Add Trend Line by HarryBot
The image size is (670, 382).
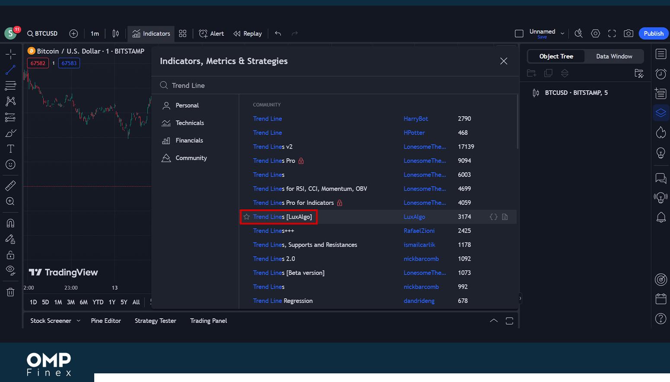coord(267,119)
